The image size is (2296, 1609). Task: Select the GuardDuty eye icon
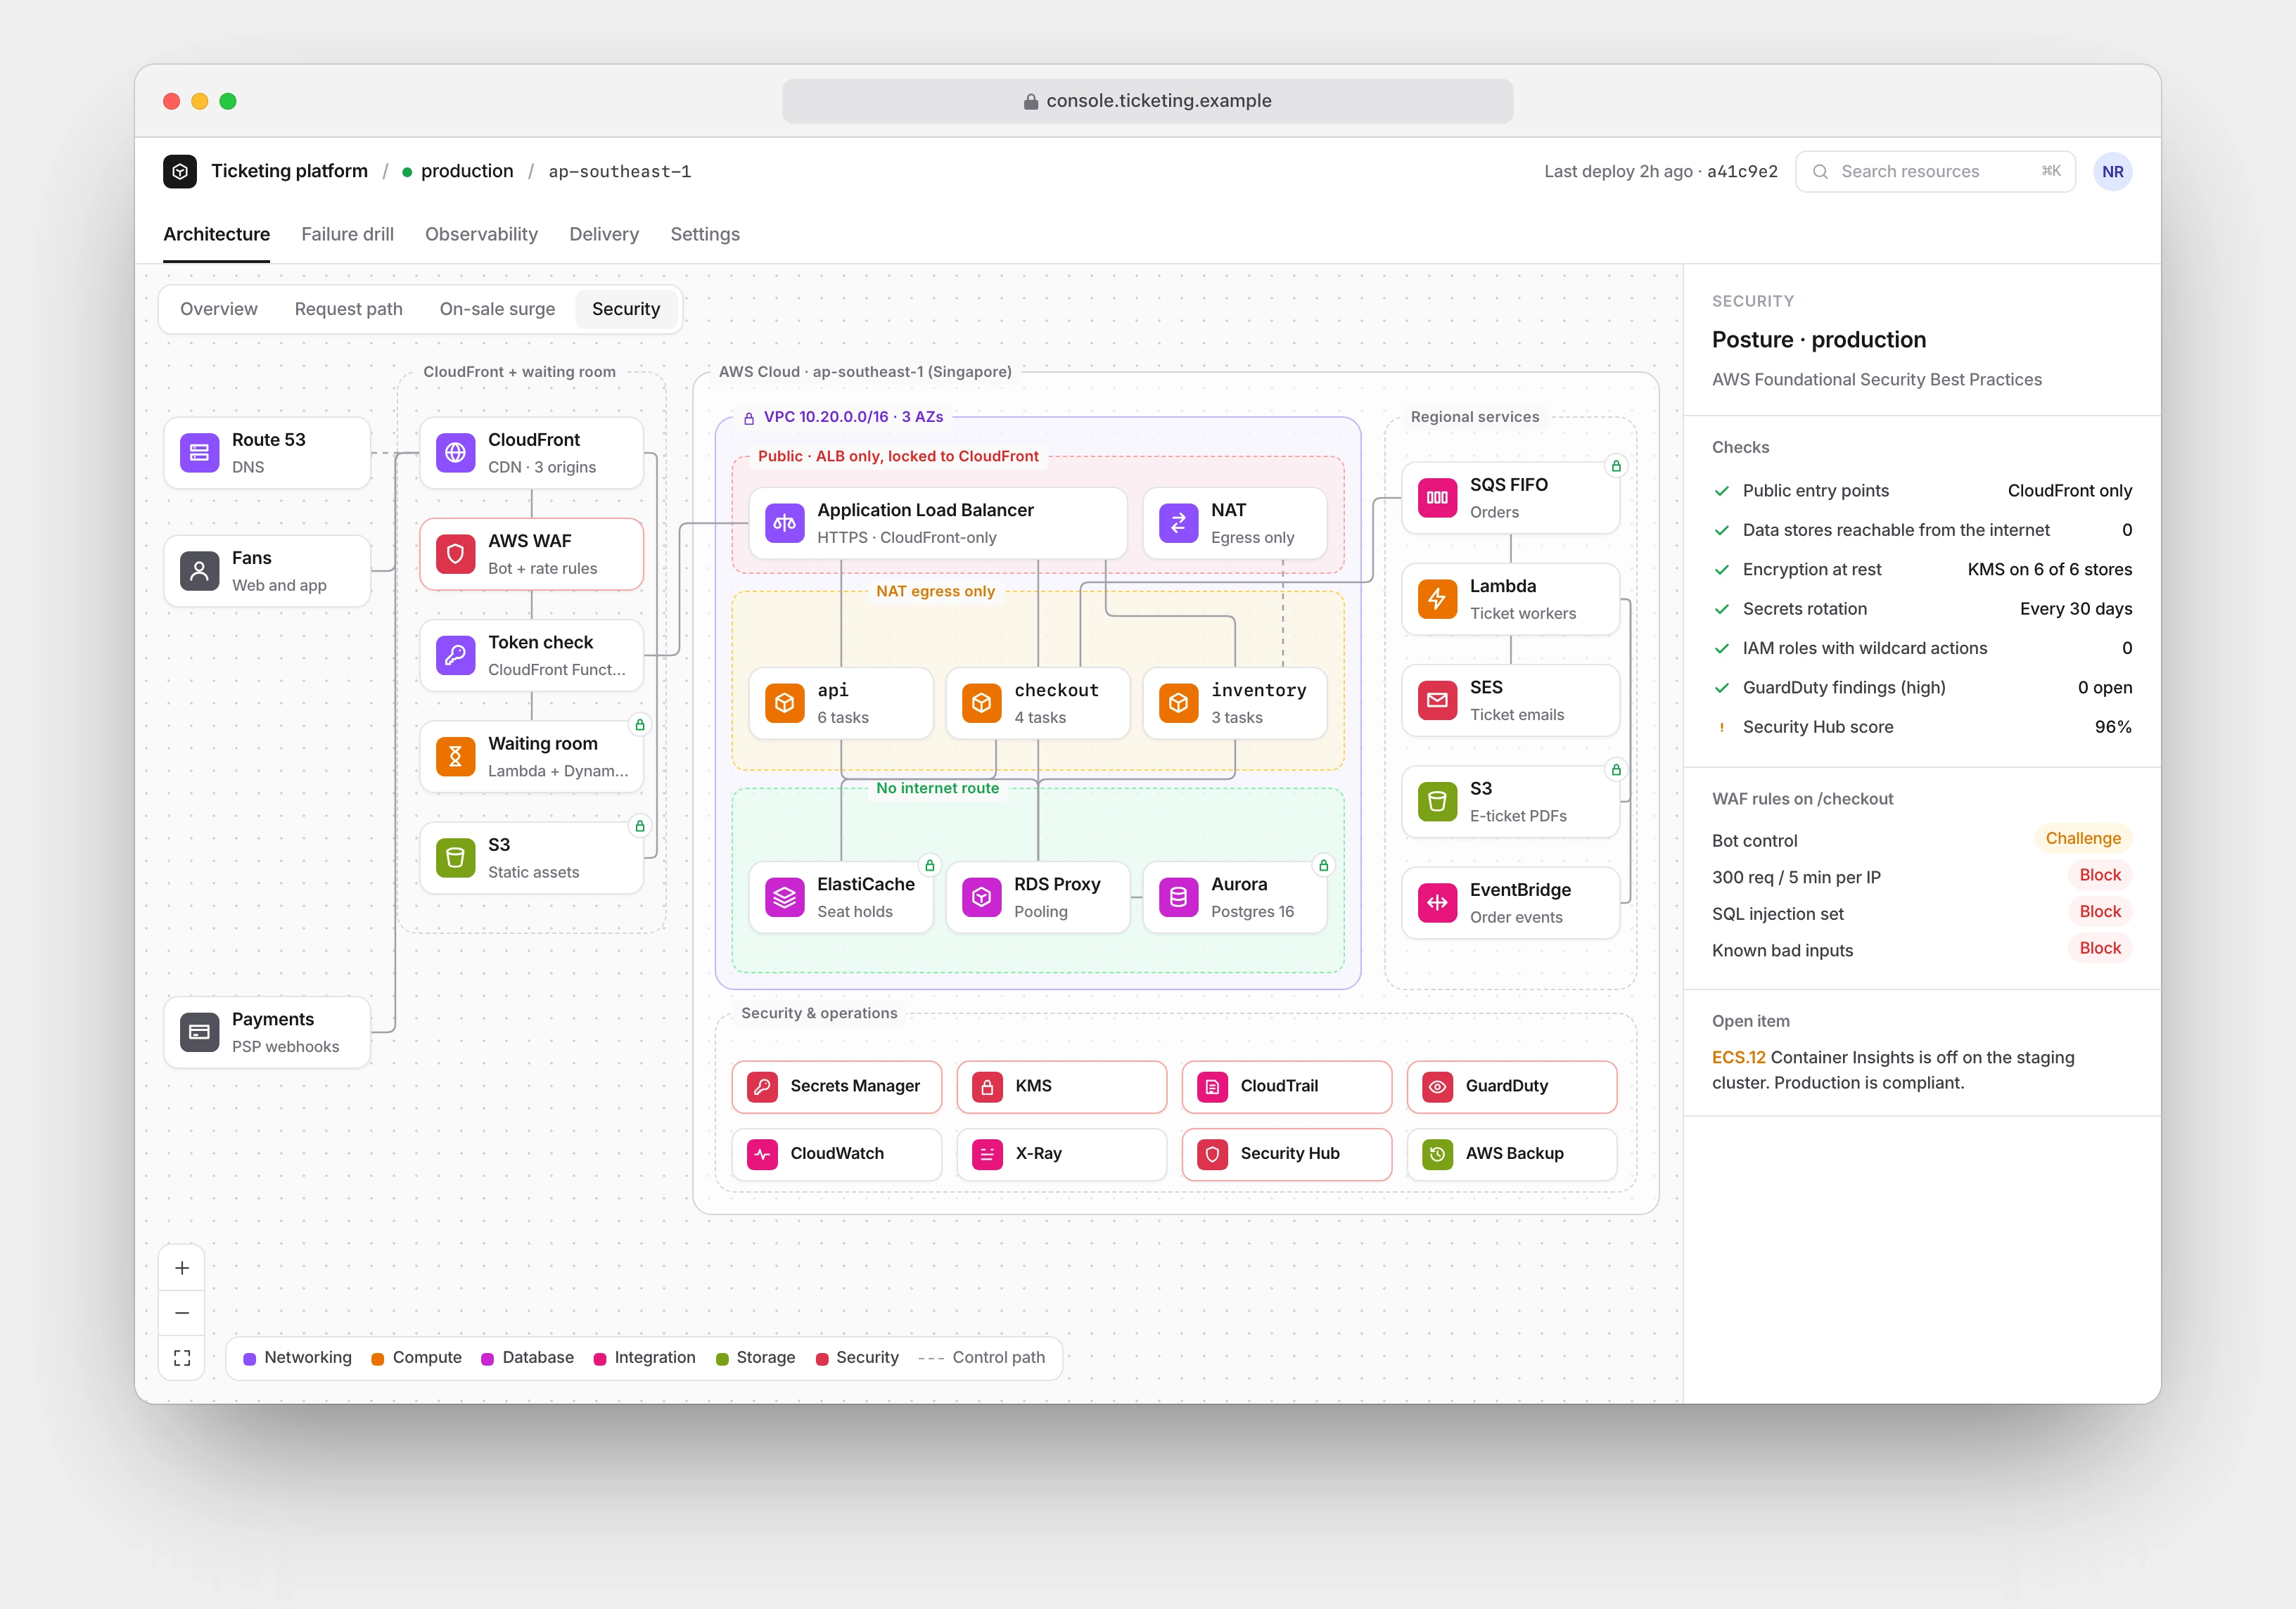1437,1086
